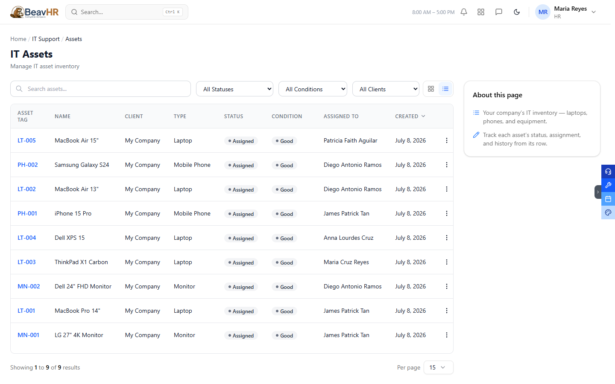Image resolution: width=615 pixels, height=384 pixels.
Task: Expand the Maria Reyes account menu chevron
Action: [594, 12]
